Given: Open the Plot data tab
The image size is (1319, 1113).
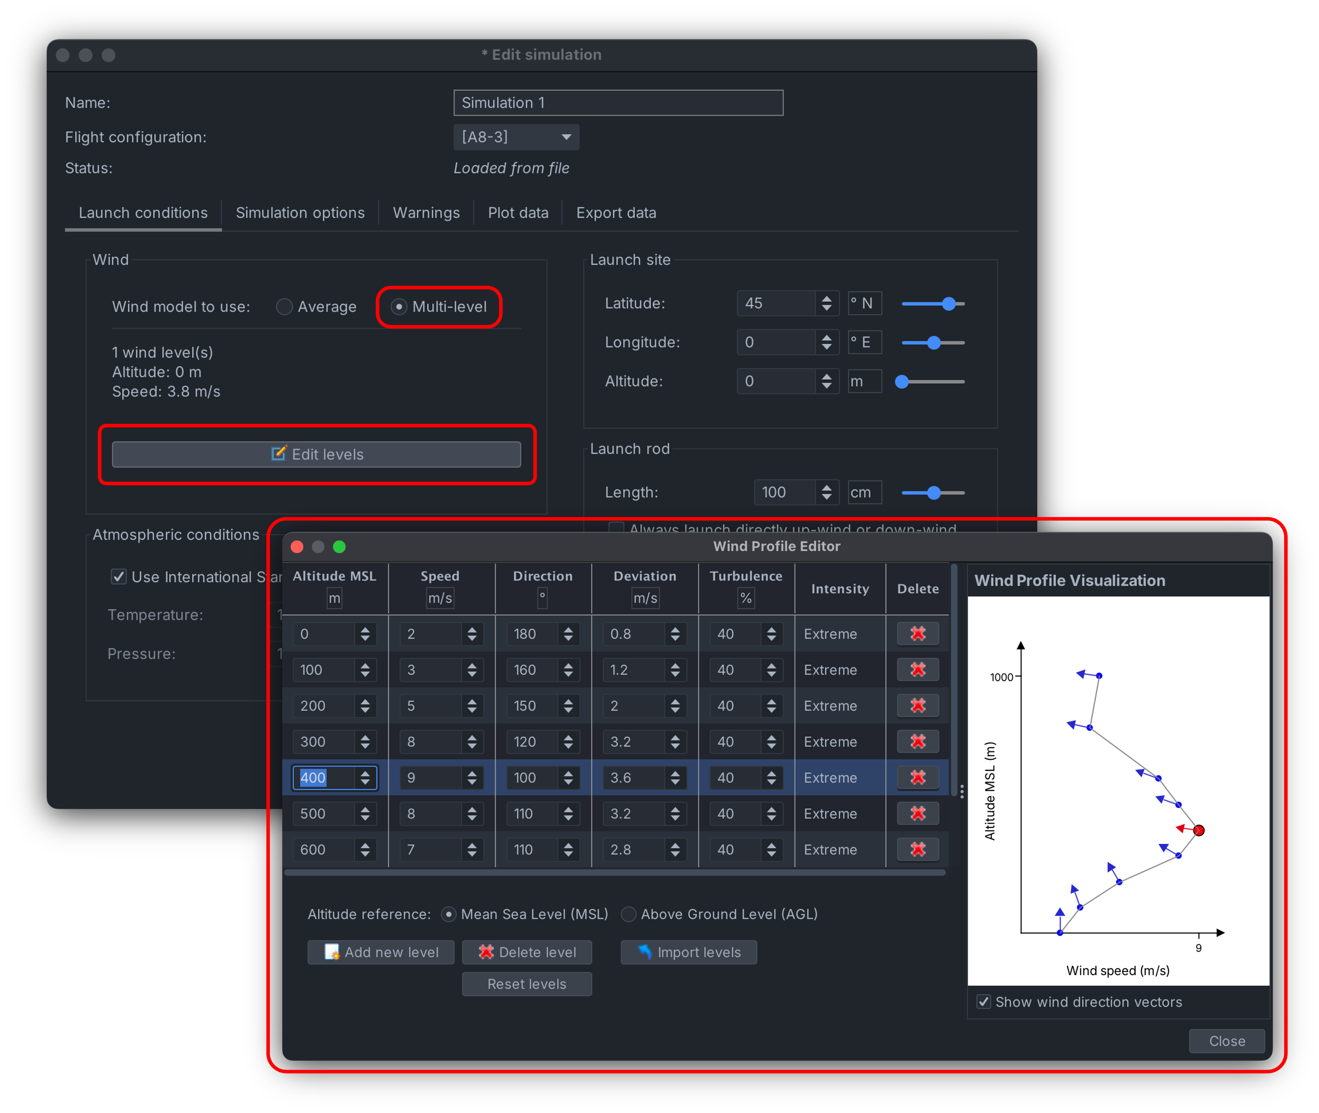Looking at the screenshot, I should 517,213.
